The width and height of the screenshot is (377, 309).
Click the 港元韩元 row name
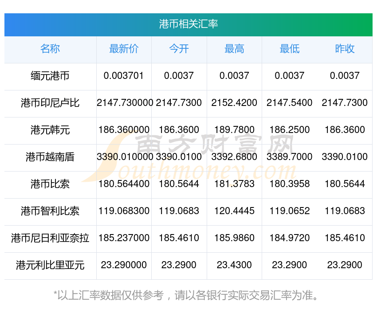pos(50,130)
